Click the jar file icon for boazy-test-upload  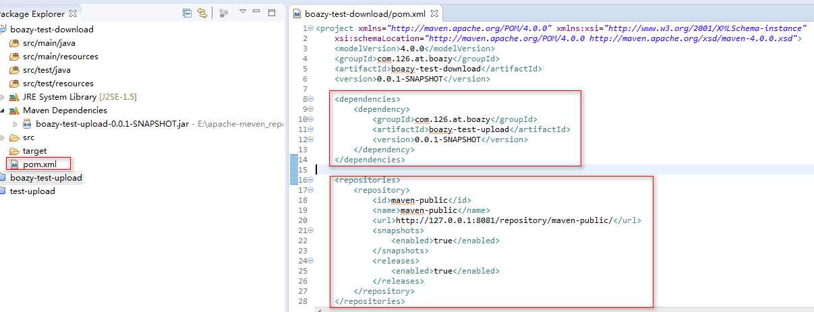pos(28,123)
